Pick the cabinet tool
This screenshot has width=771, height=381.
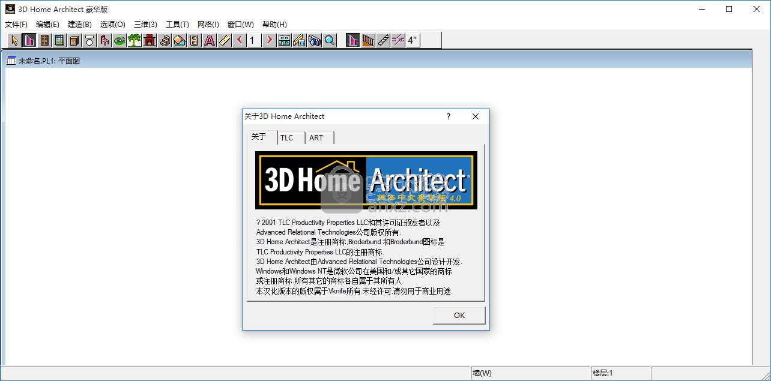pos(74,40)
